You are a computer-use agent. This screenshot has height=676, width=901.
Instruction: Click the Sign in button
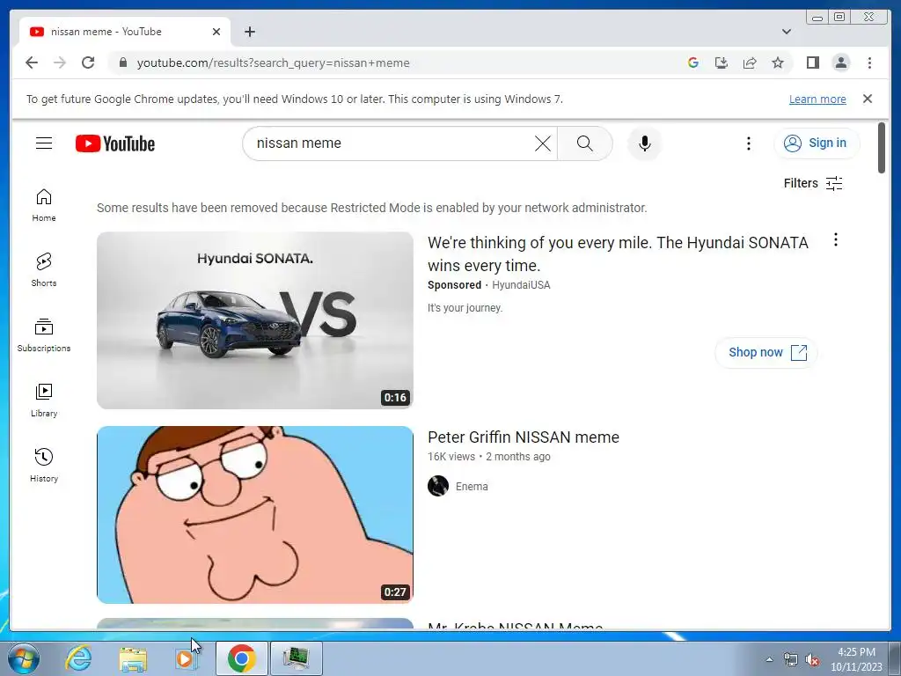tap(817, 143)
